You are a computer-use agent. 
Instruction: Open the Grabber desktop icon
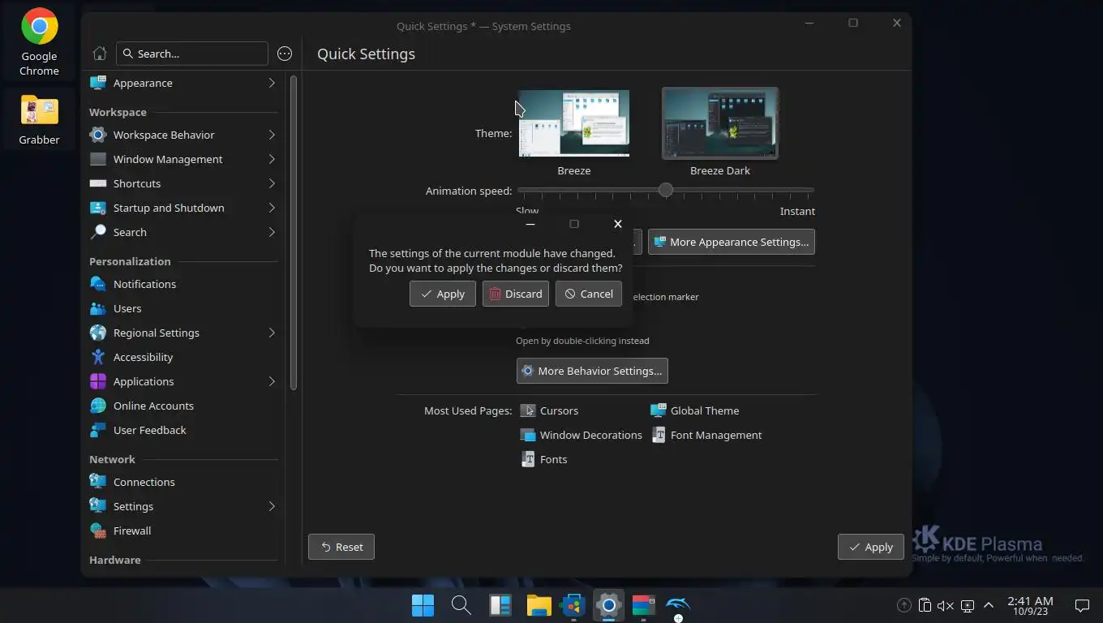[x=39, y=119]
